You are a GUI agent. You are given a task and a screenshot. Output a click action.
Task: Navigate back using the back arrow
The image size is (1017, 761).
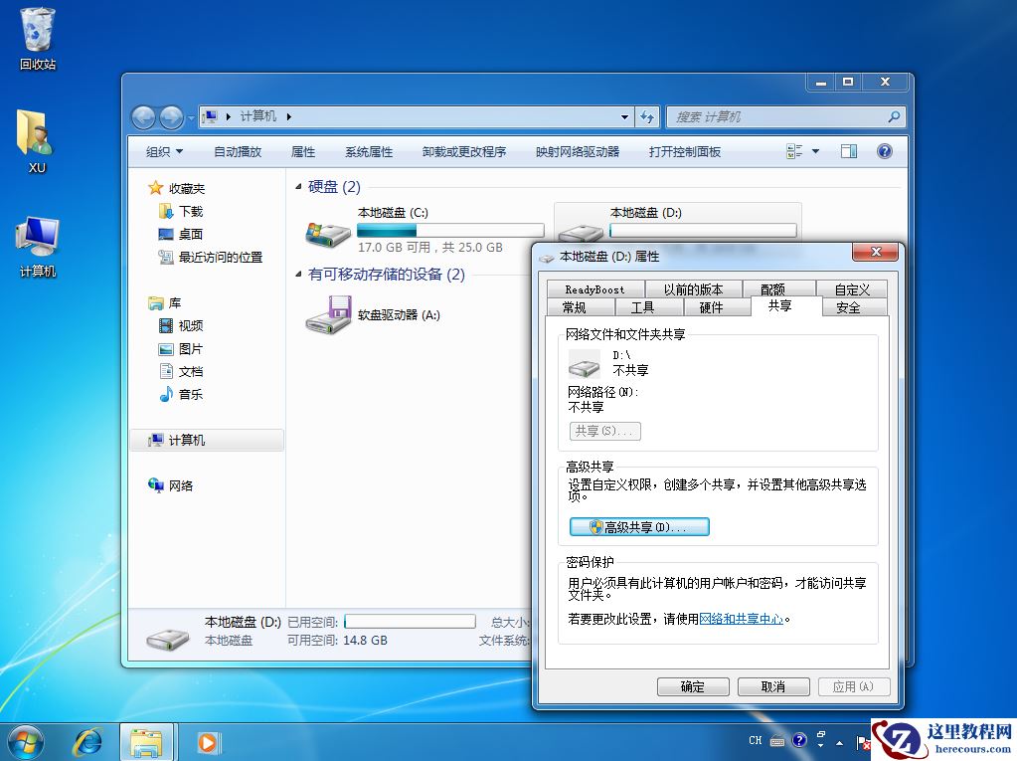coord(145,116)
